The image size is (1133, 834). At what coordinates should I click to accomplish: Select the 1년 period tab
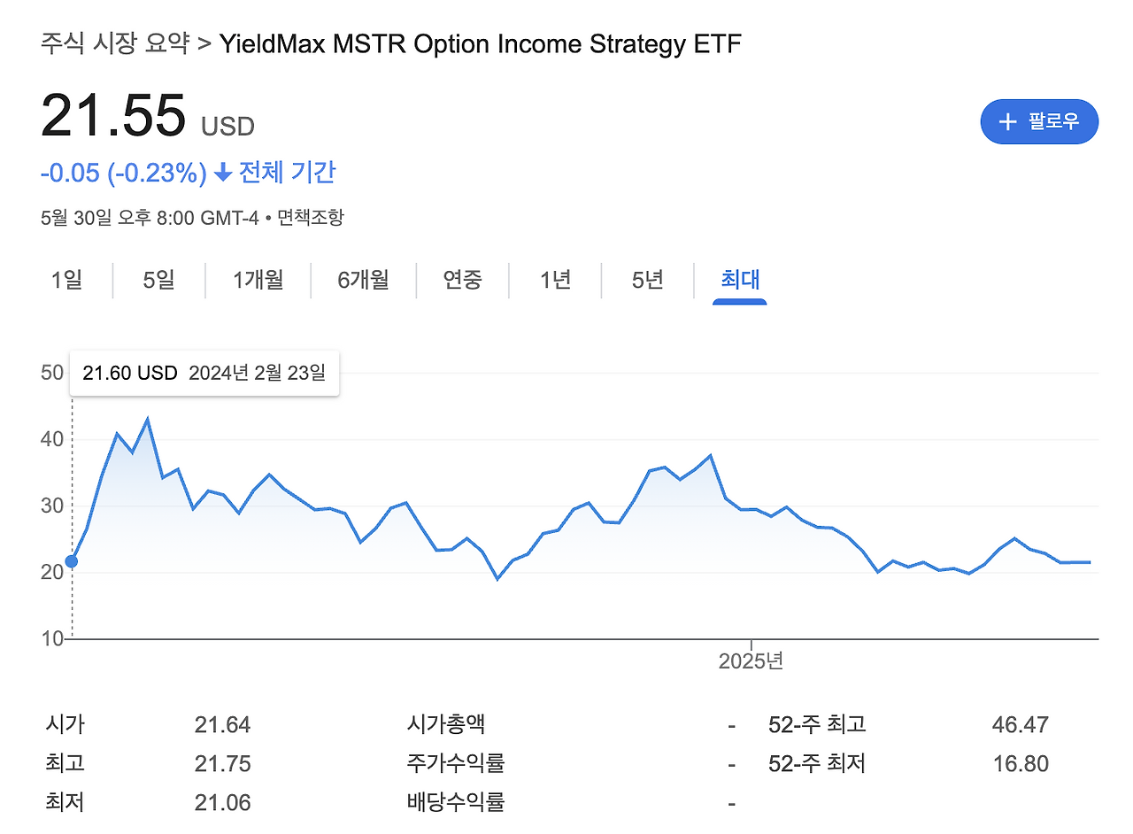coord(555,280)
